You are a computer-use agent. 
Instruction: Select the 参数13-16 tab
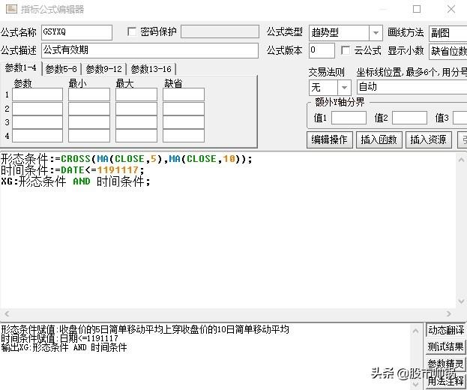coord(151,69)
